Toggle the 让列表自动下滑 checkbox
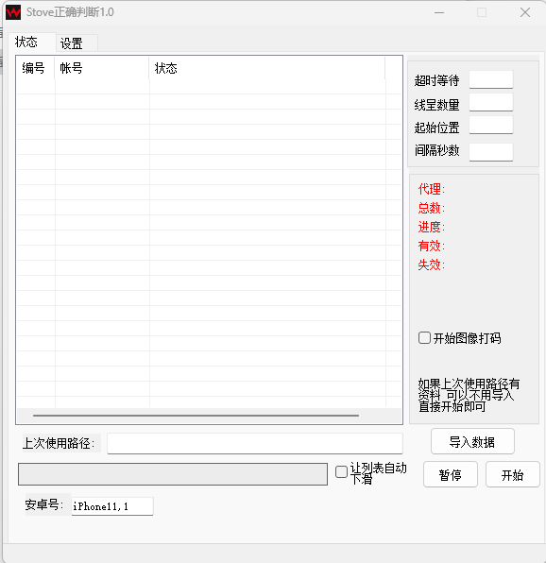The height and width of the screenshot is (563, 546). (341, 471)
